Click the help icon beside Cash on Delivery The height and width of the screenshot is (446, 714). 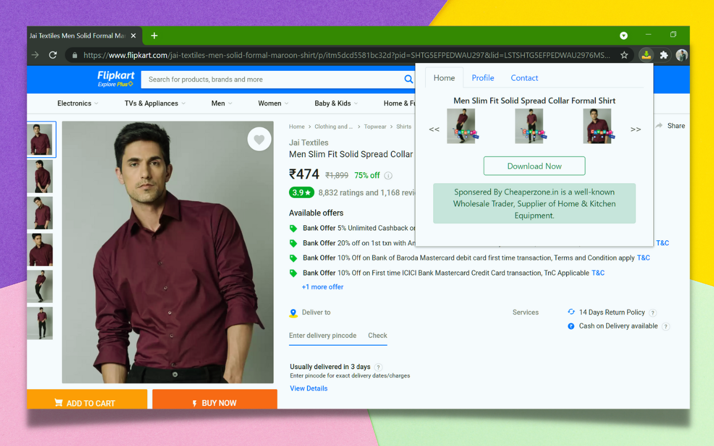[x=665, y=327]
